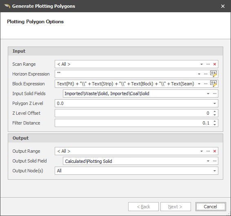
Task: Increase the Z Level Offset value
Action: 215,111
